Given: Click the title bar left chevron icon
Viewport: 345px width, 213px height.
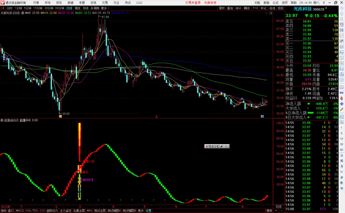Looking at the screenshot, I should coord(324,3).
